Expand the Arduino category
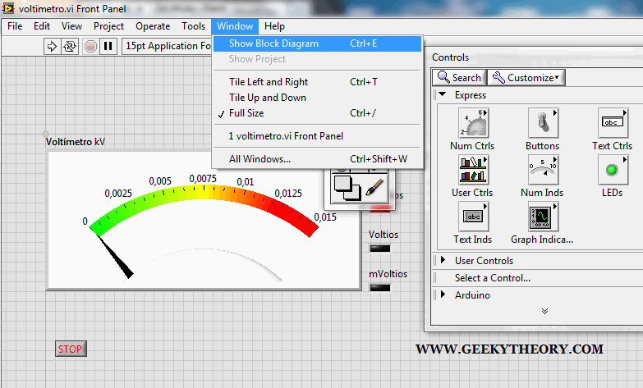Viewport: 643px width, 388px height. (443, 294)
